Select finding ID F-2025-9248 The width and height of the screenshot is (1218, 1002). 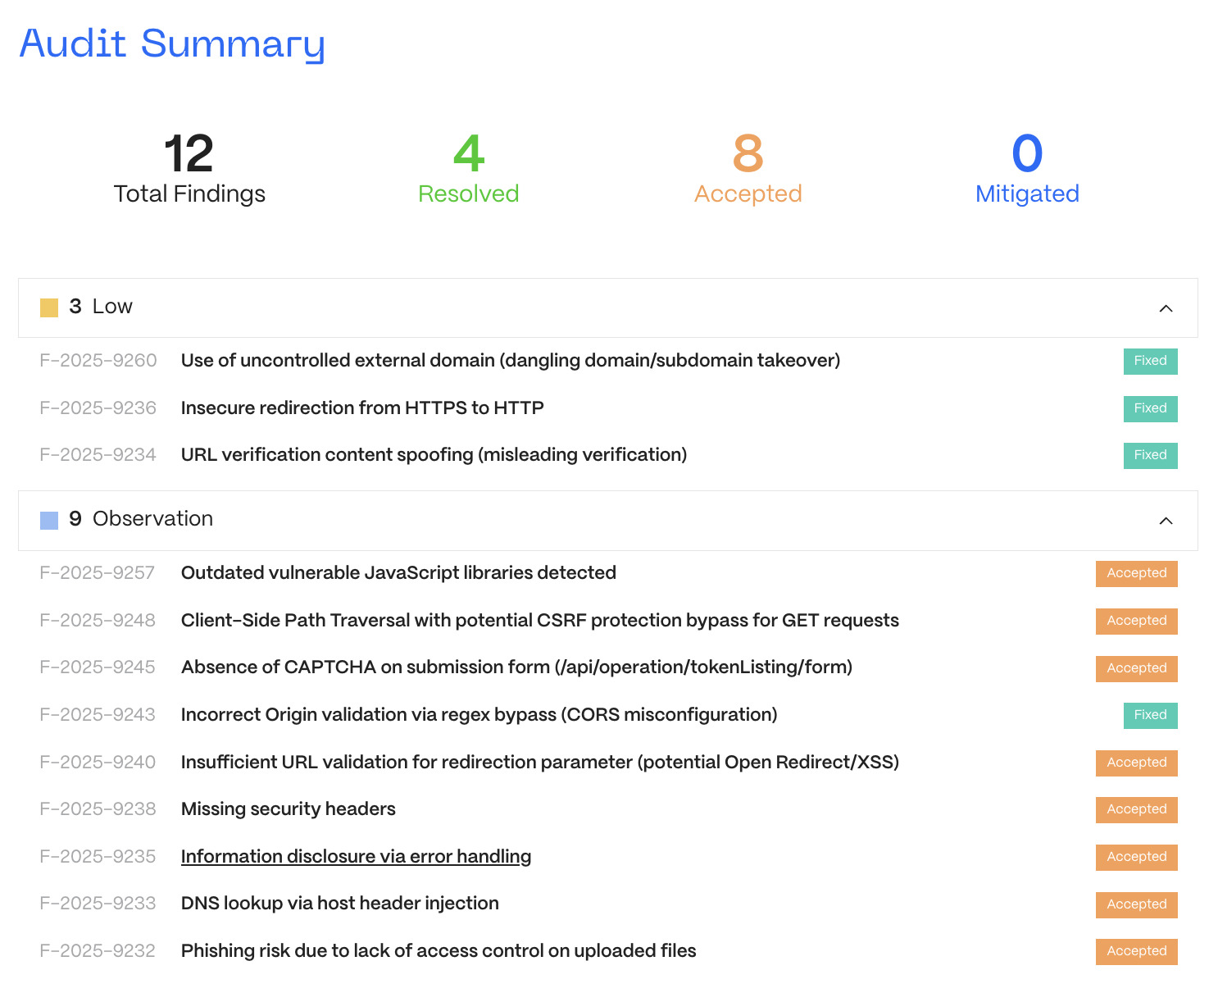(x=98, y=621)
